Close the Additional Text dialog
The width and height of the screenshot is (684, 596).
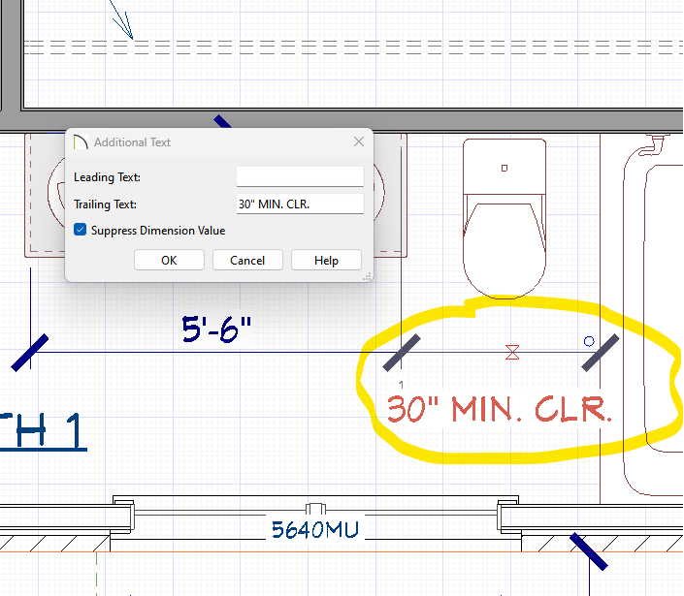click(x=358, y=142)
